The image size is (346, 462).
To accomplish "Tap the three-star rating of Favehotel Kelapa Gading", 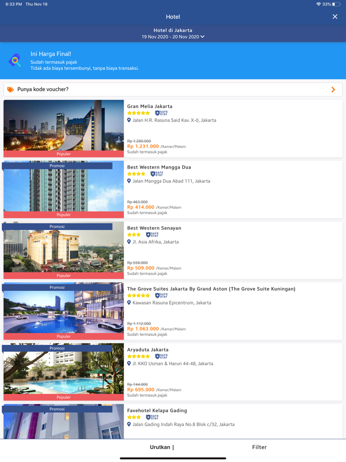I will tap(134, 417).
